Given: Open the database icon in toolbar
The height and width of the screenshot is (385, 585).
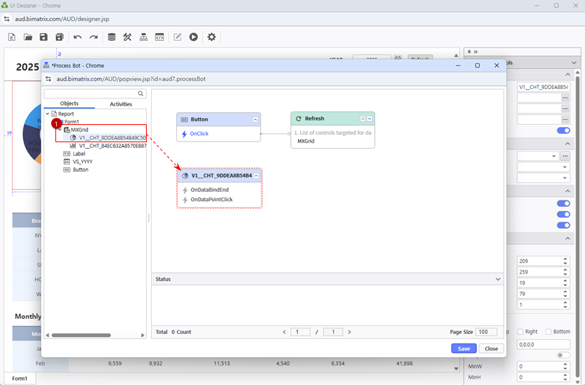Looking at the screenshot, I should (x=112, y=37).
